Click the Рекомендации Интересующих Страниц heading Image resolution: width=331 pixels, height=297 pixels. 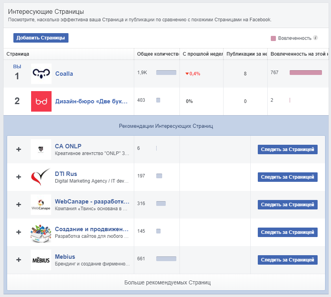[x=166, y=126]
